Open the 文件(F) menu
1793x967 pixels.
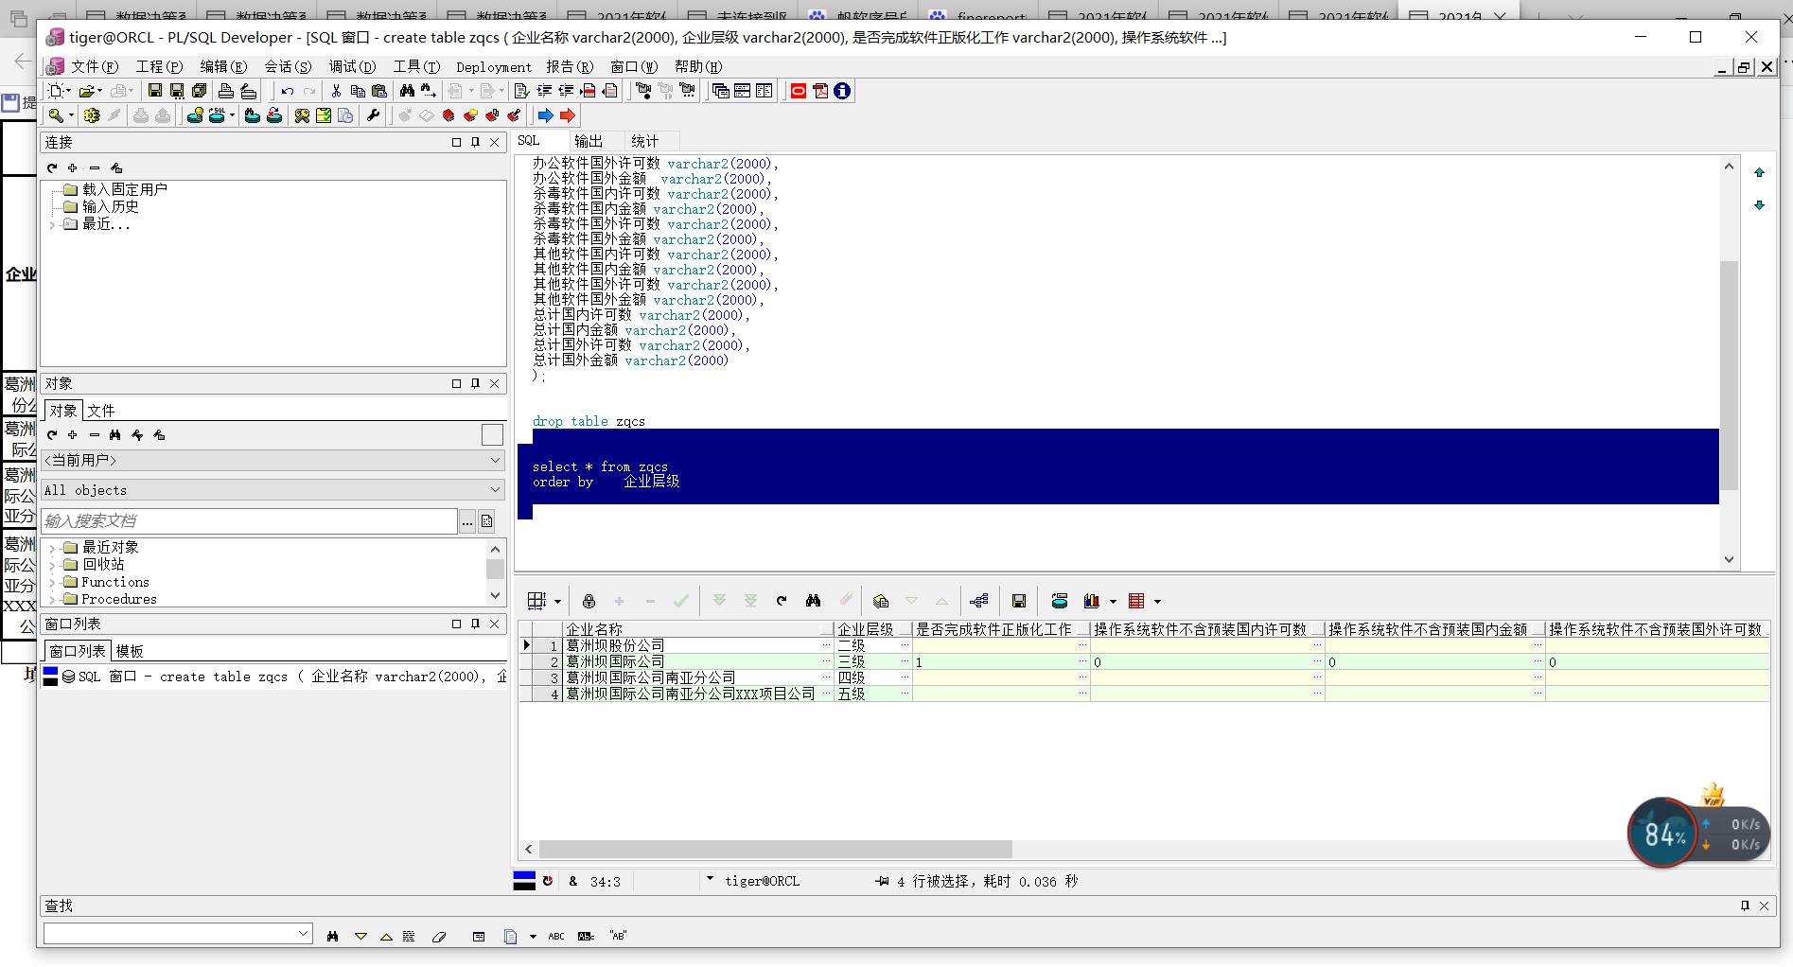[95, 66]
